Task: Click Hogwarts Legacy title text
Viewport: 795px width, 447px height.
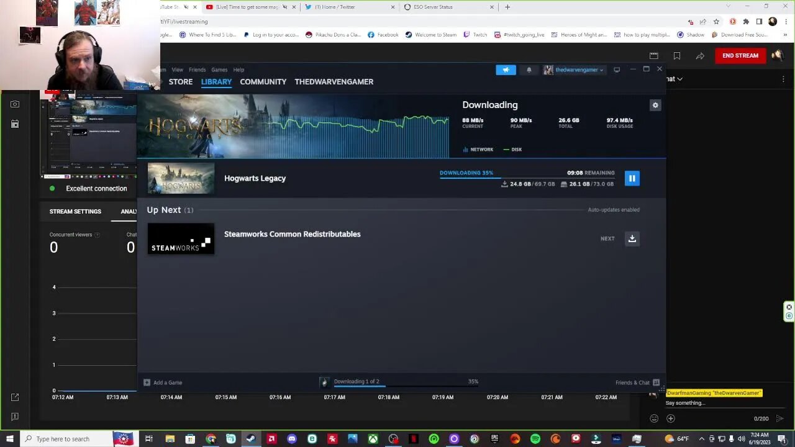Action: (x=255, y=178)
